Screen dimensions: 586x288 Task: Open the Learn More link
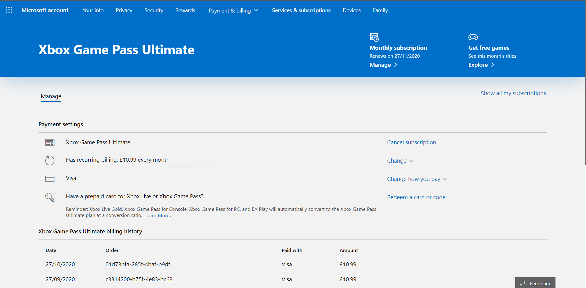[x=157, y=216]
